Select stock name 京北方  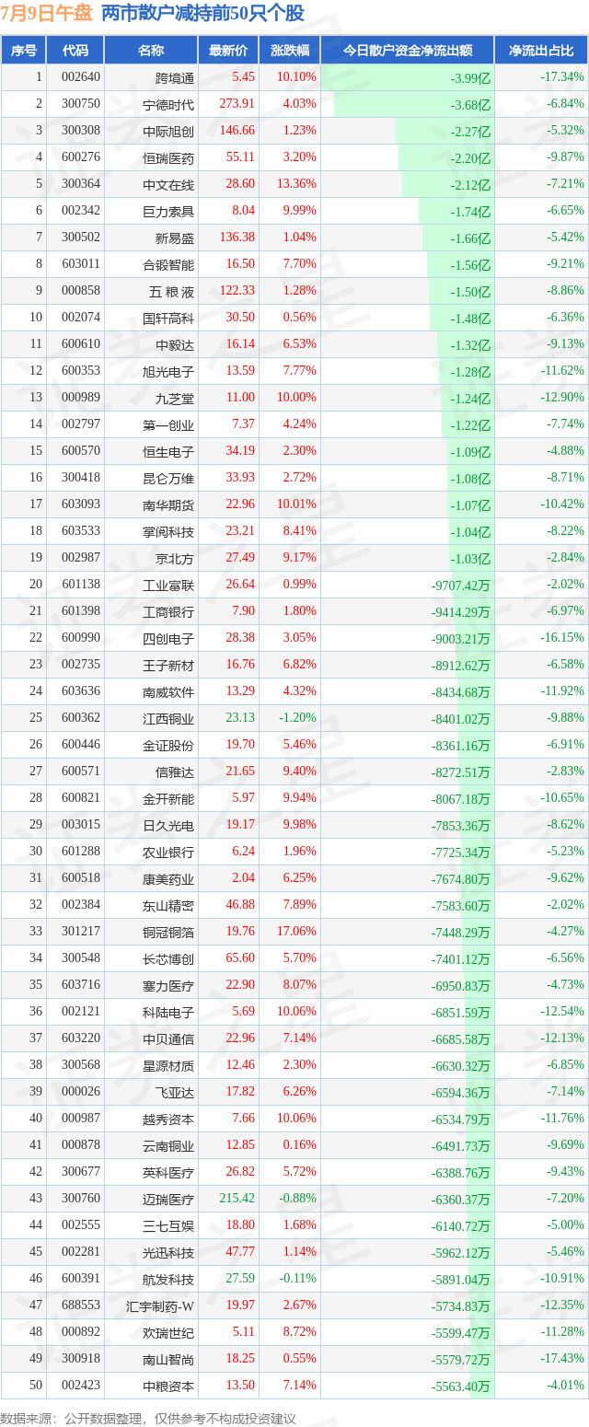pos(175,559)
